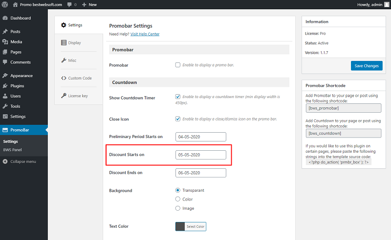The width and height of the screenshot is (391, 240).
Task: Toggle the Close Icon checkbox
Action: (x=178, y=119)
